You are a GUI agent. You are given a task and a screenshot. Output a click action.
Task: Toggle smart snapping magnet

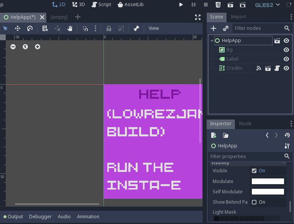(x=85, y=28)
